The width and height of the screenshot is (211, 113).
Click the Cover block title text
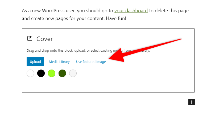click(x=45, y=39)
